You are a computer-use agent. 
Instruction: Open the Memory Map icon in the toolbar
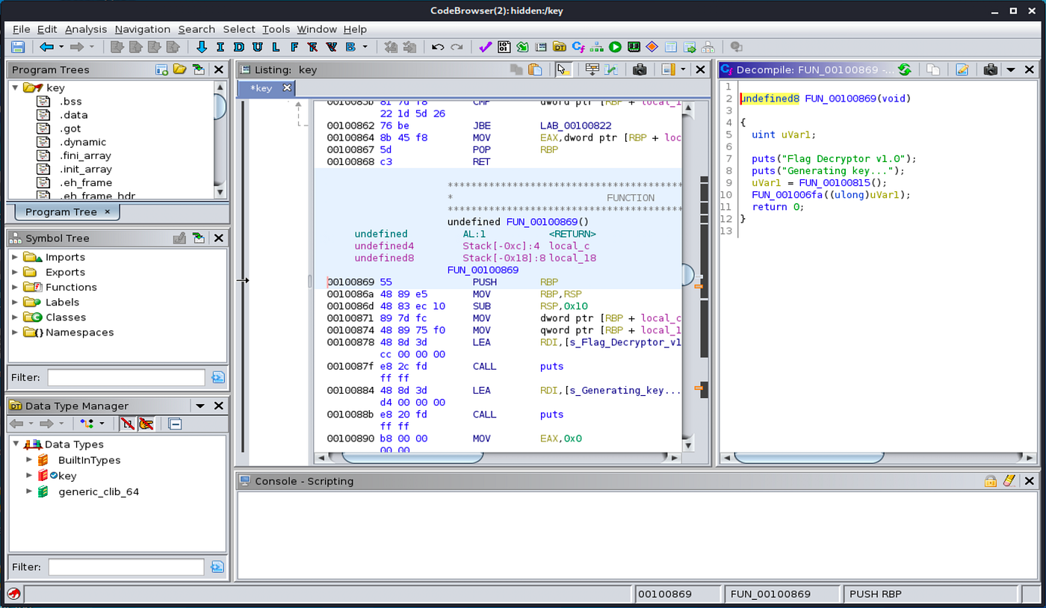[x=633, y=46]
